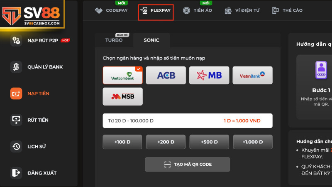
Task: Add +200 D to amount
Action: pyautogui.click(x=166, y=142)
